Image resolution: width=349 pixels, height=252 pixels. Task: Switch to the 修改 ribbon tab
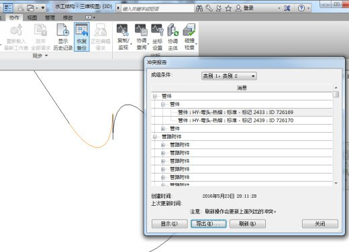pos(68,17)
